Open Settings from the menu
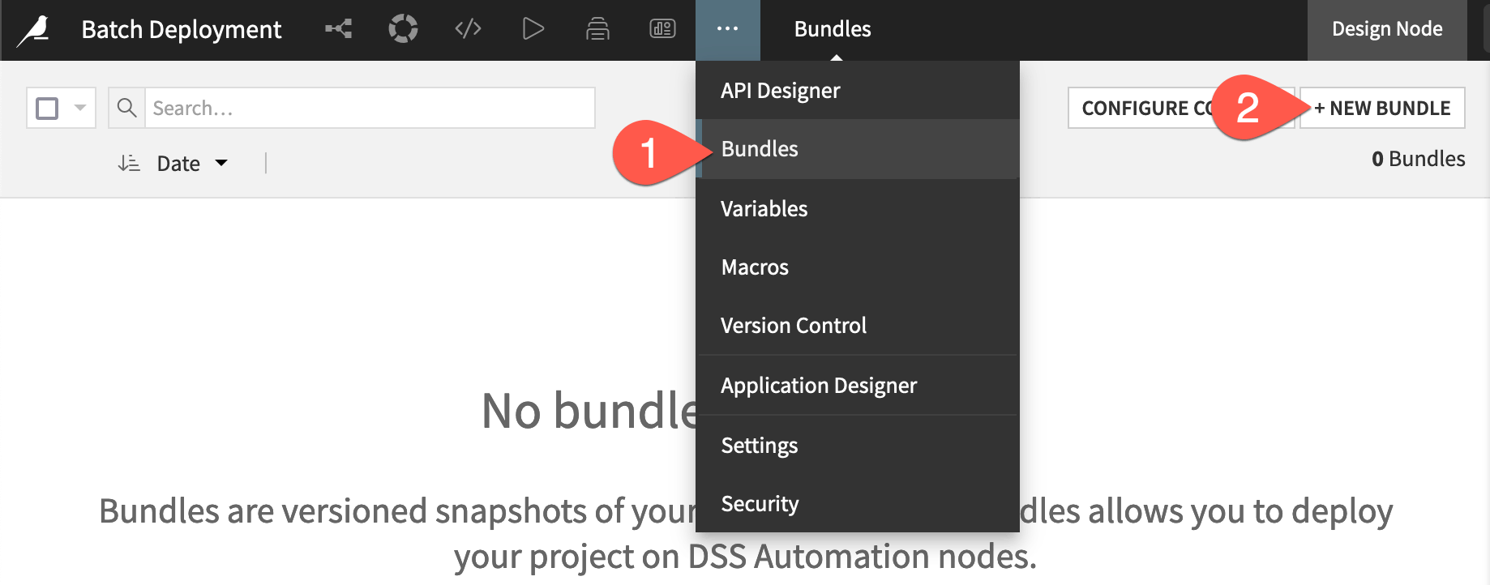The image size is (1490, 585). coord(858,445)
